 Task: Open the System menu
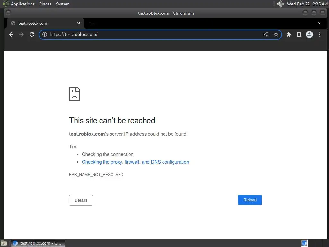[x=63, y=4]
